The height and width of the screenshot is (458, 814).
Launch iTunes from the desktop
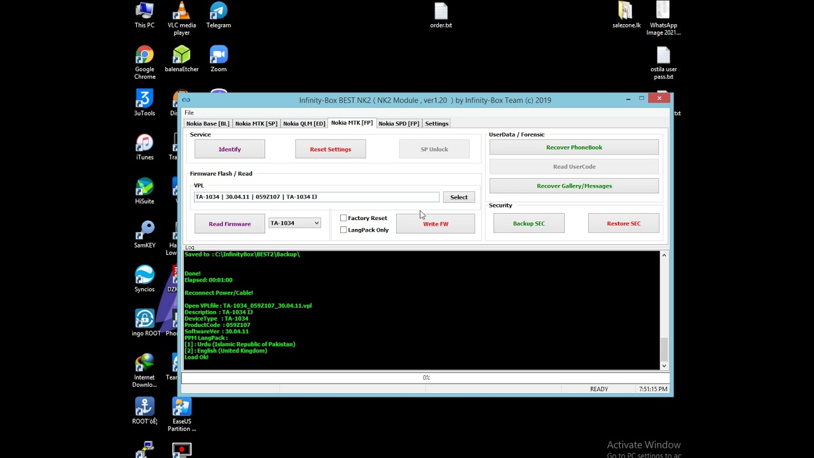[144, 147]
